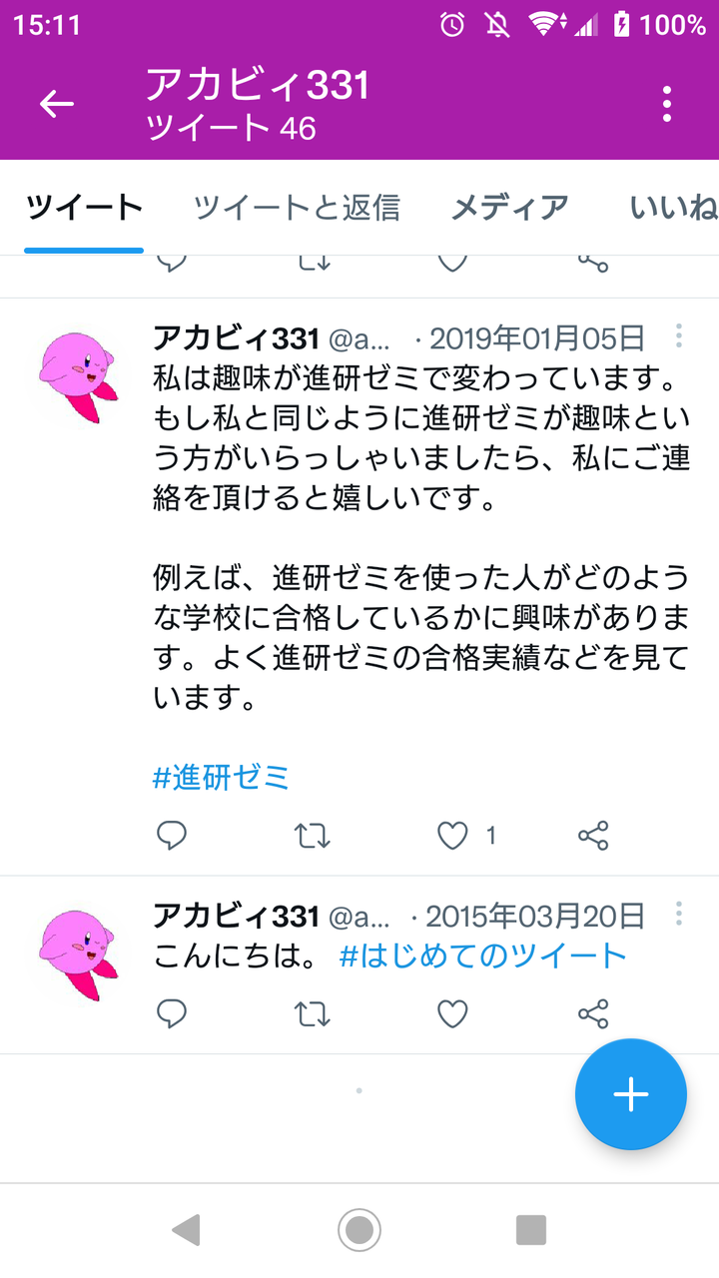Open options menu of 2015年03月20日 tweet
Image resolution: width=719 pixels, height=1278 pixels.
tap(679, 914)
